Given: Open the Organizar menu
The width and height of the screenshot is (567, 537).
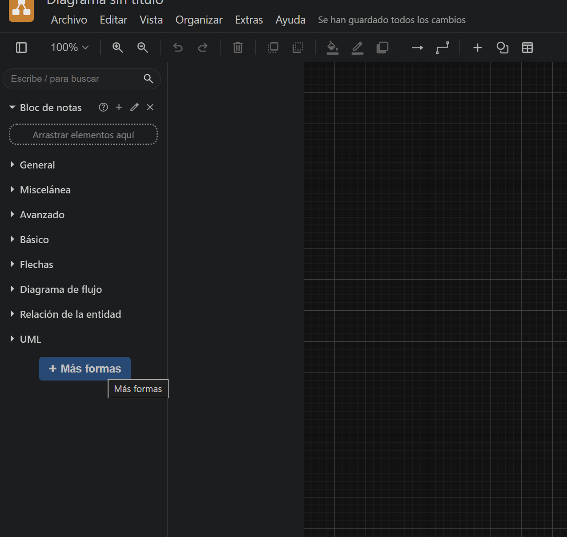Looking at the screenshot, I should coord(199,20).
